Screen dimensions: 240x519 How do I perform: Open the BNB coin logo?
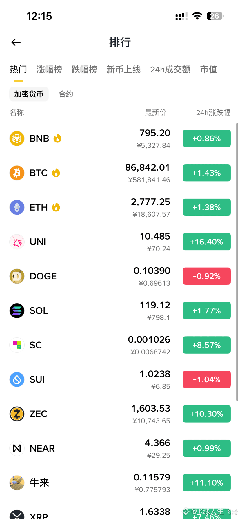(x=17, y=138)
